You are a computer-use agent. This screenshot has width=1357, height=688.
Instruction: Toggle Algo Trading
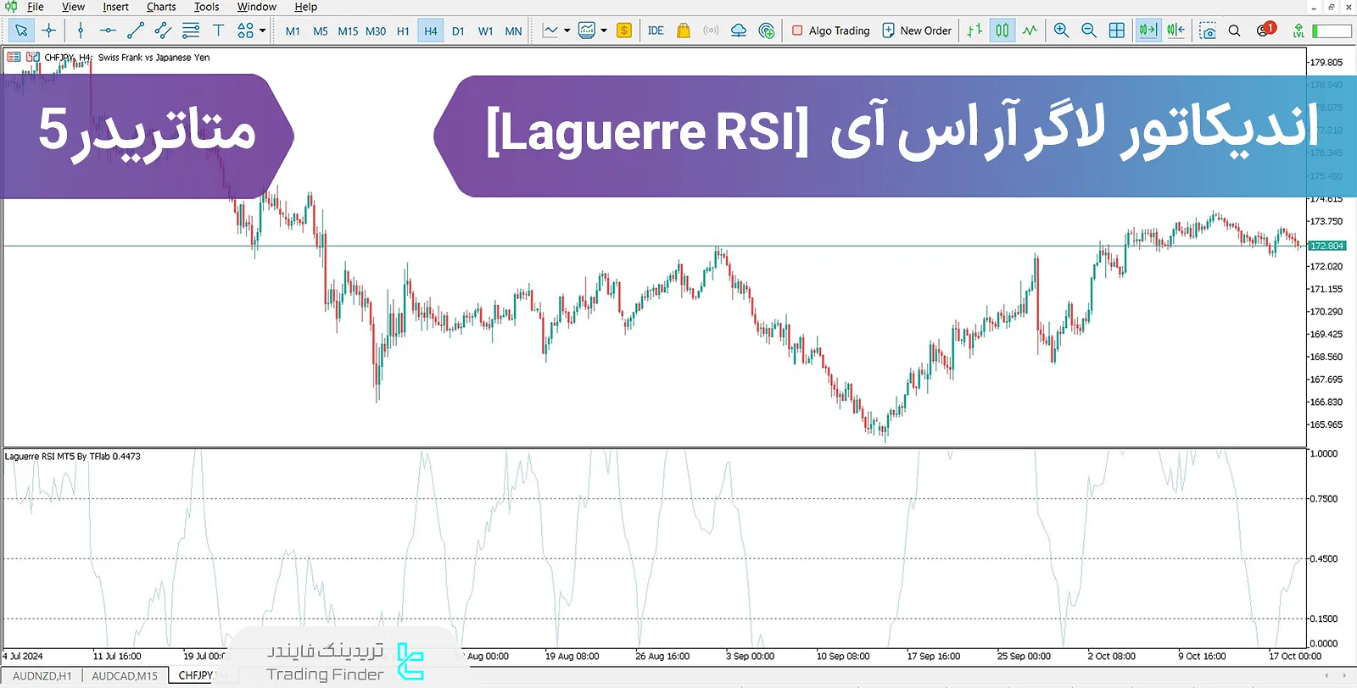tap(831, 31)
